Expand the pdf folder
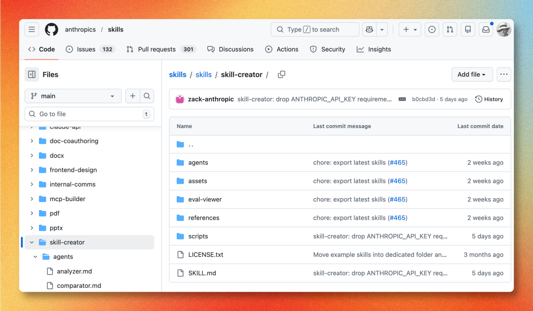This screenshot has height=311, width=533. [x=32, y=213]
